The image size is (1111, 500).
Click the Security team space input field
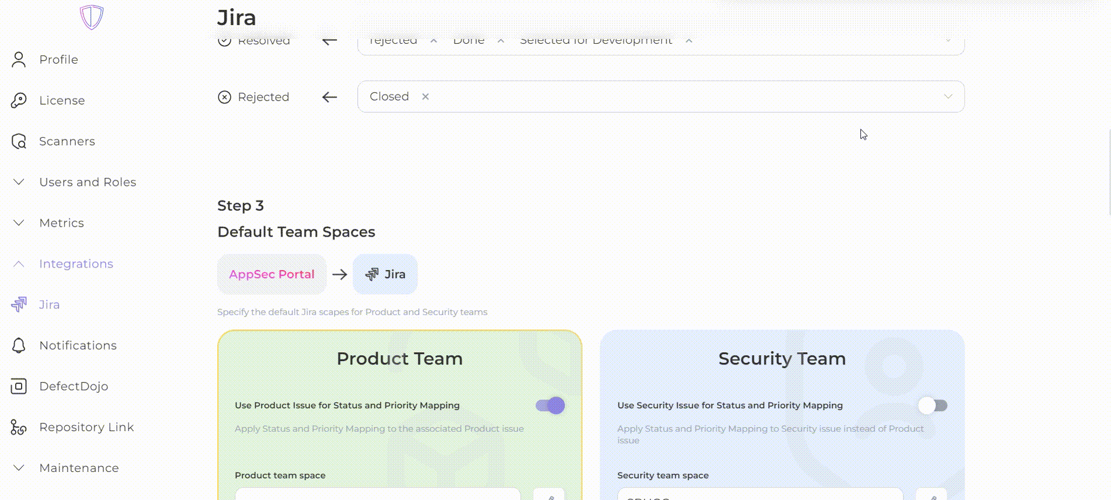tap(759, 494)
